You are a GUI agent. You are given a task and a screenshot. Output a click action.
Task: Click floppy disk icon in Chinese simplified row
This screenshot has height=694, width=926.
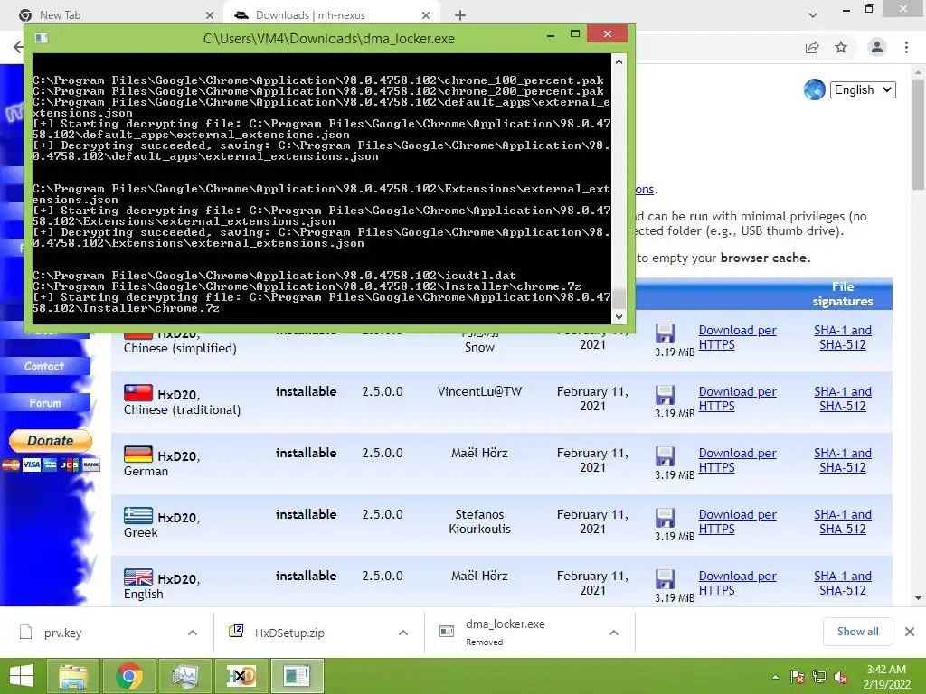click(665, 333)
